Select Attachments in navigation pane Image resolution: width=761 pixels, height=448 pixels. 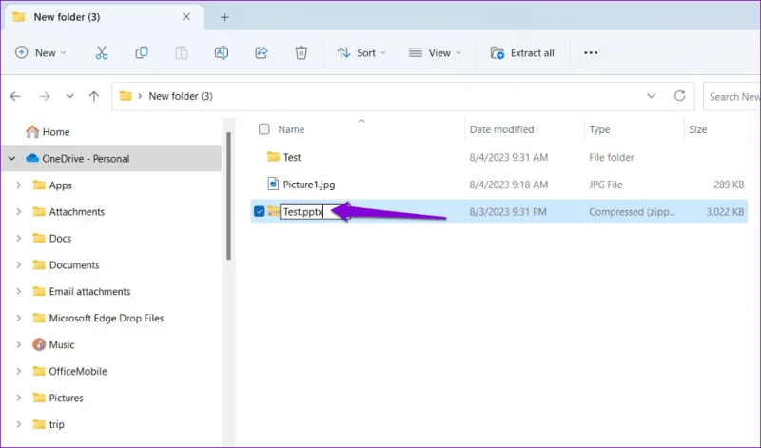tap(77, 211)
